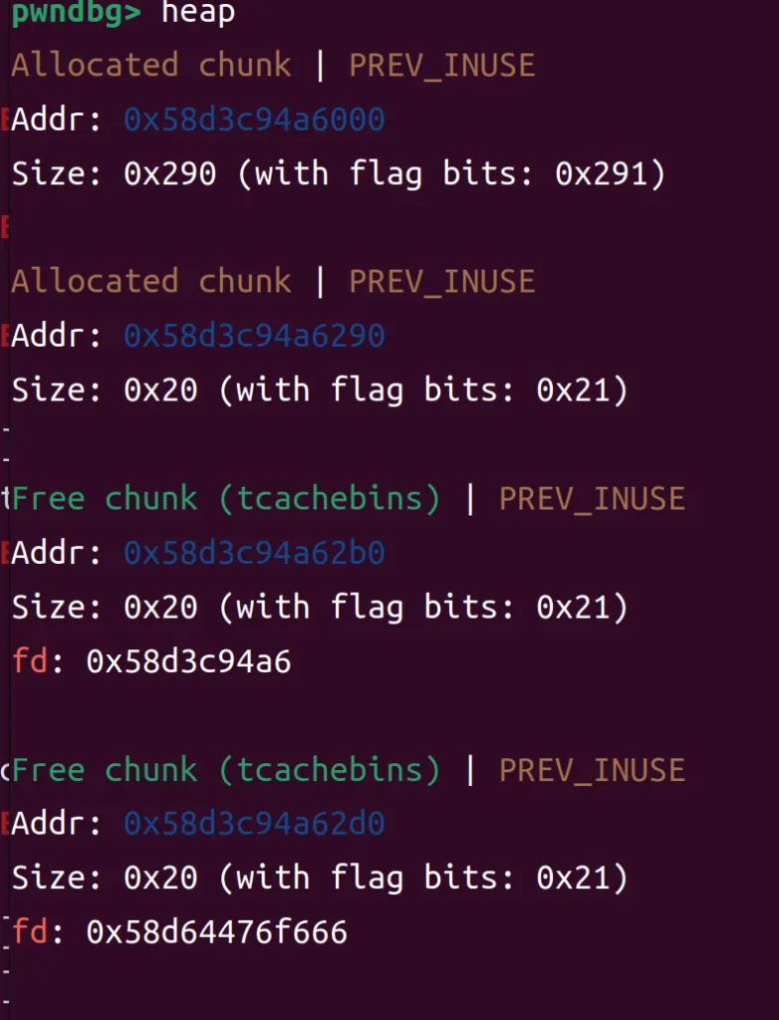
Task: Select the first Allocated chunk label
Action: (151, 66)
